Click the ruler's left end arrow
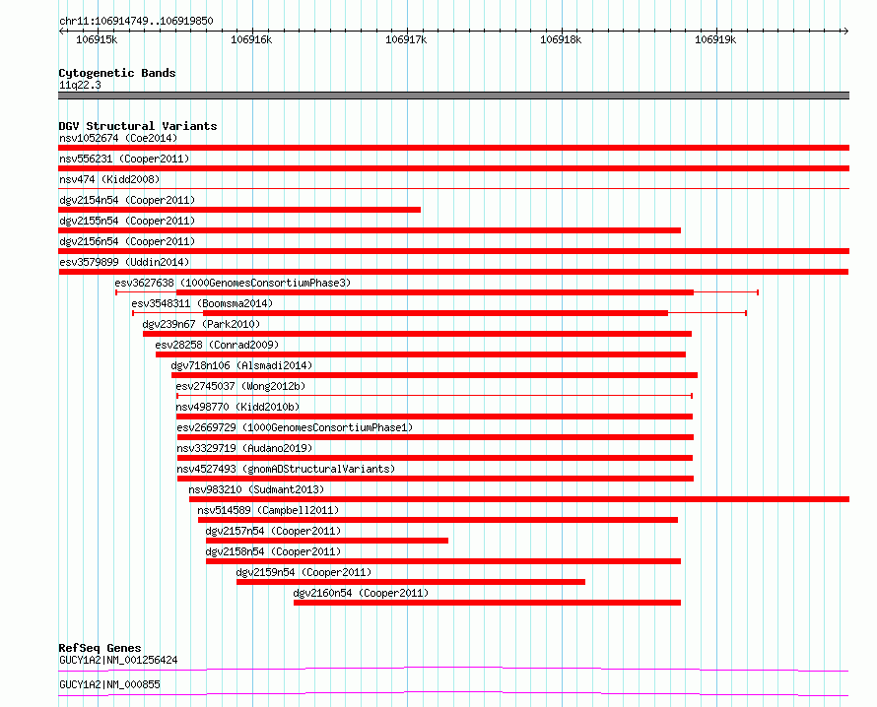This screenshot has width=877, height=707. [x=61, y=31]
